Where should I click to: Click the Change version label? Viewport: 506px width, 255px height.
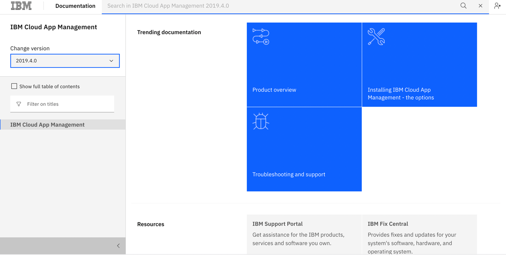30,48
